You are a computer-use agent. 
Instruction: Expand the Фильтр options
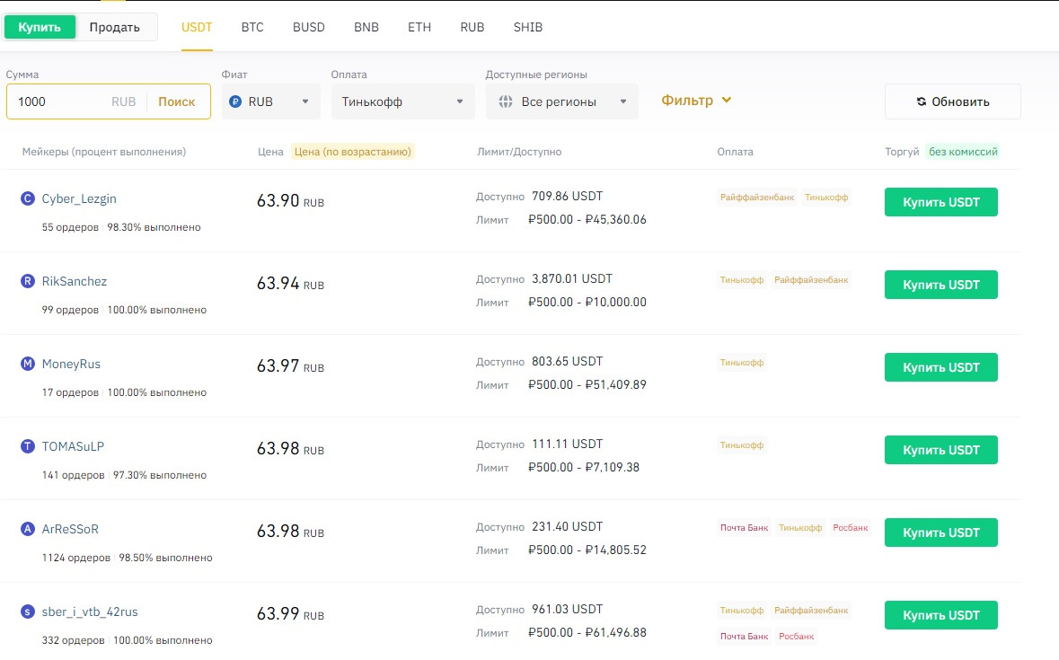point(696,101)
